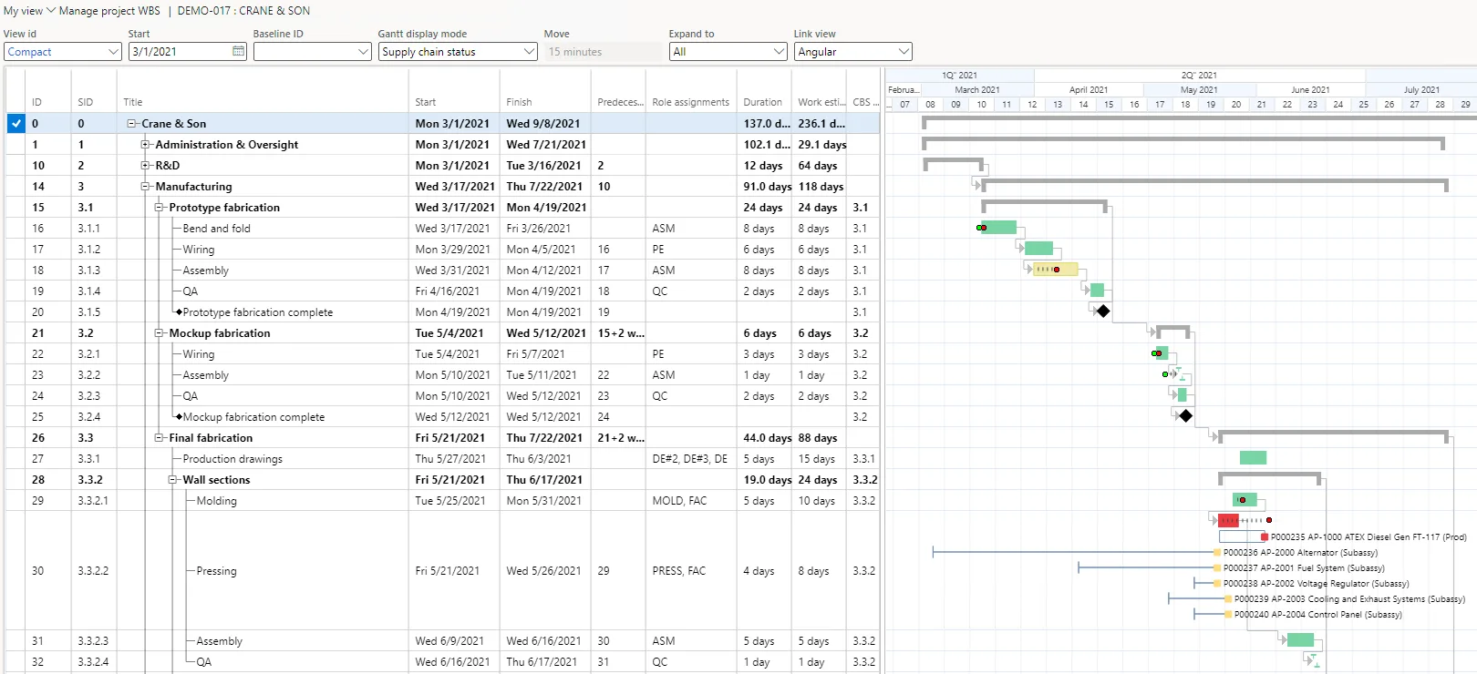This screenshot has height=674, width=1477.
Task: Click the Duration column header
Action: (762, 102)
